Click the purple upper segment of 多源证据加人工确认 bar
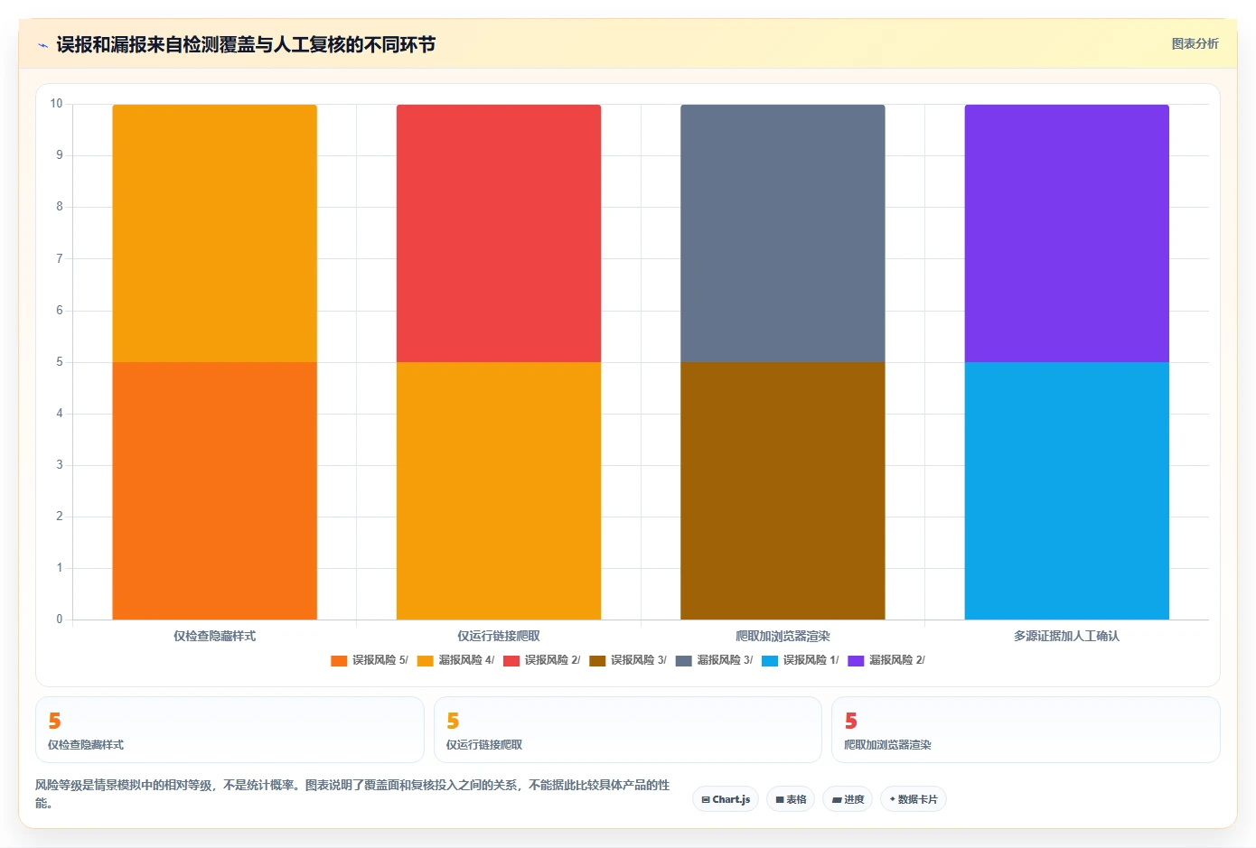Screen dimensions: 1256x848 [1067, 233]
